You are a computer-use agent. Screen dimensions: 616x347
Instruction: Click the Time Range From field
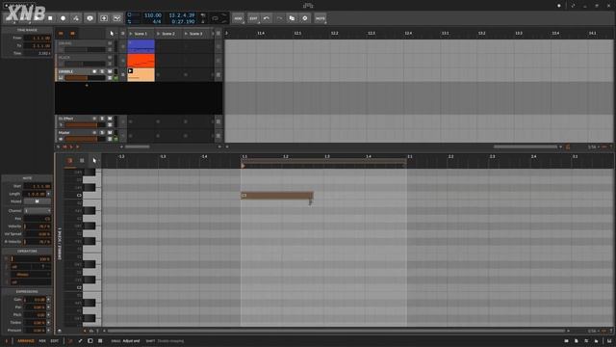(x=37, y=39)
